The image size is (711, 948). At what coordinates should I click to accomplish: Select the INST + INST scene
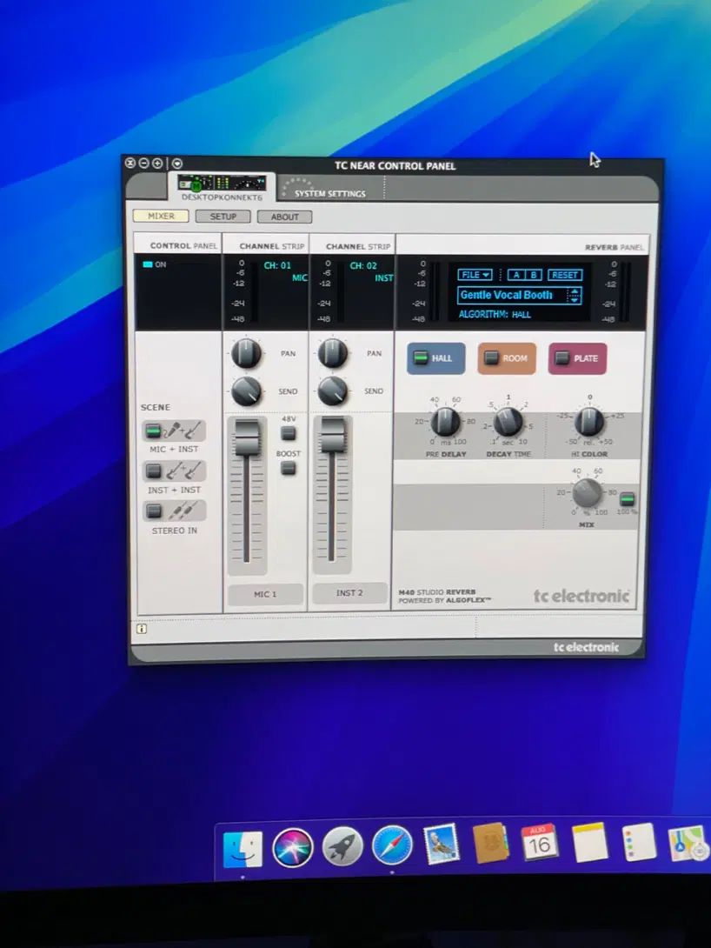pyautogui.click(x=174, y=471)
